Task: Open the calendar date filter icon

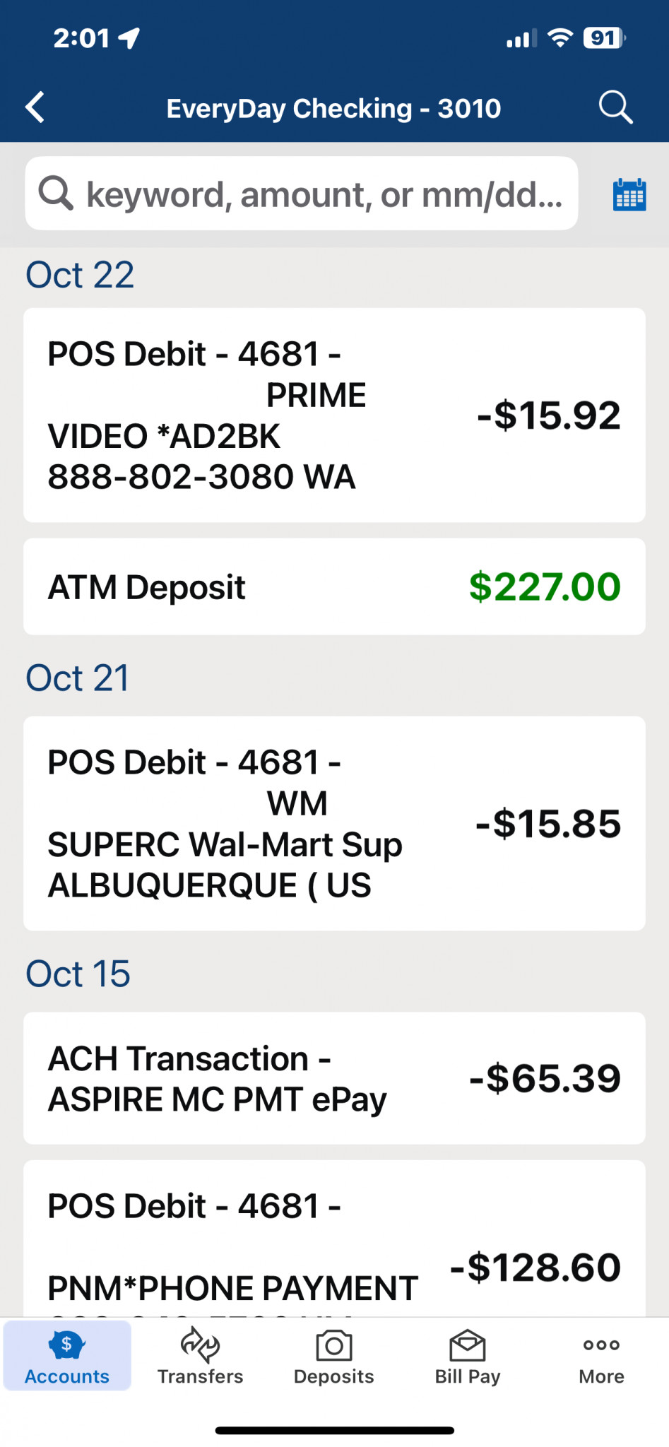Action: [x=629, y=194]
